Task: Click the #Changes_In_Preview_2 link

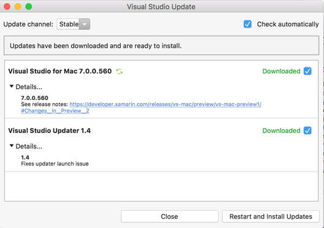Action: (x=55, y=111)
